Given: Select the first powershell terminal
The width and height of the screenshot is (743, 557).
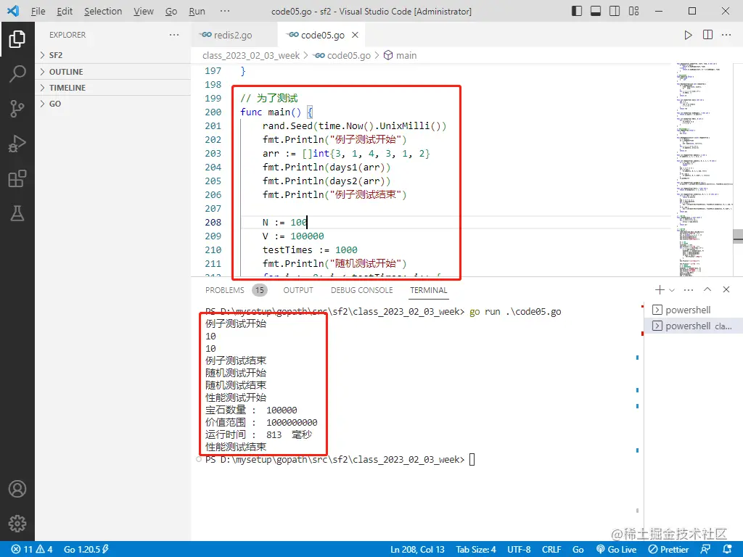Looking at the screenshot, I should [694, 310].
